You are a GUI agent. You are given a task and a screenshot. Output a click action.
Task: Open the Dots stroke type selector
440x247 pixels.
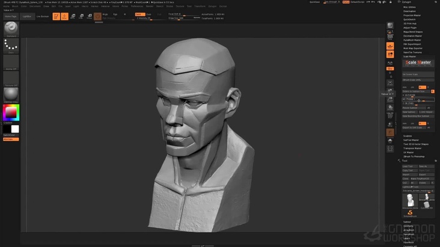tap(11, 46)
